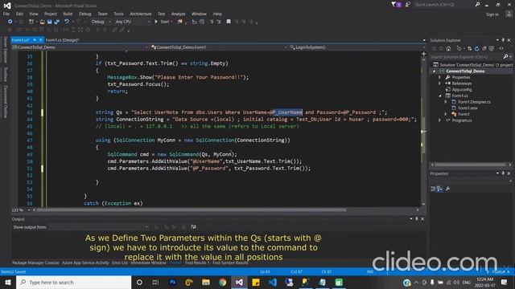The image size is (515, 289).
Task: Click the Open File folder icon
Action: coord(43,22)
